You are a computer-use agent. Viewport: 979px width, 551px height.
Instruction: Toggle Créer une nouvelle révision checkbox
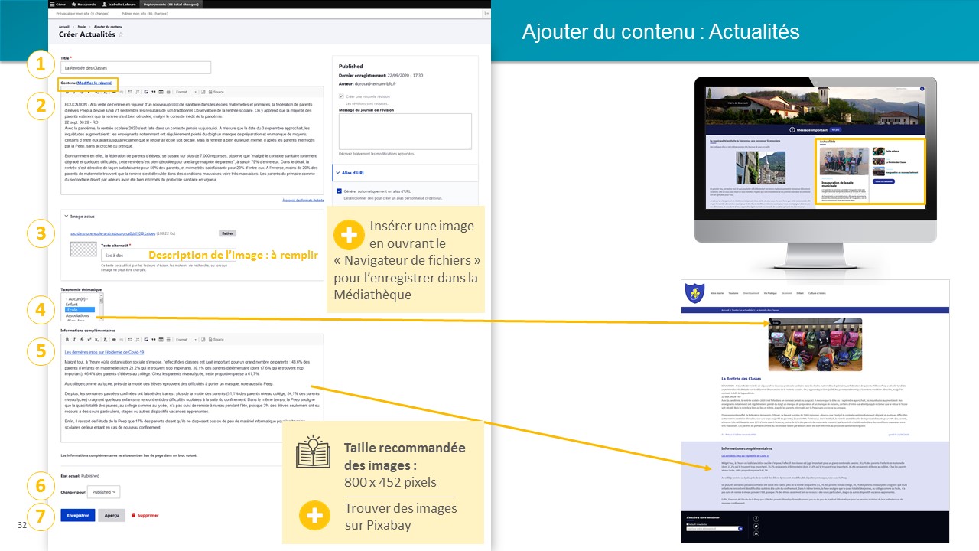[340, 96]
